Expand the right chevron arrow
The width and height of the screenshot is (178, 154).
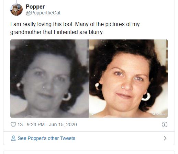pos(165,138)
